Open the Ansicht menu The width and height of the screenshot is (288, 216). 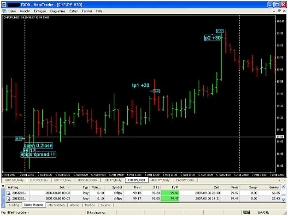(24, 11)
